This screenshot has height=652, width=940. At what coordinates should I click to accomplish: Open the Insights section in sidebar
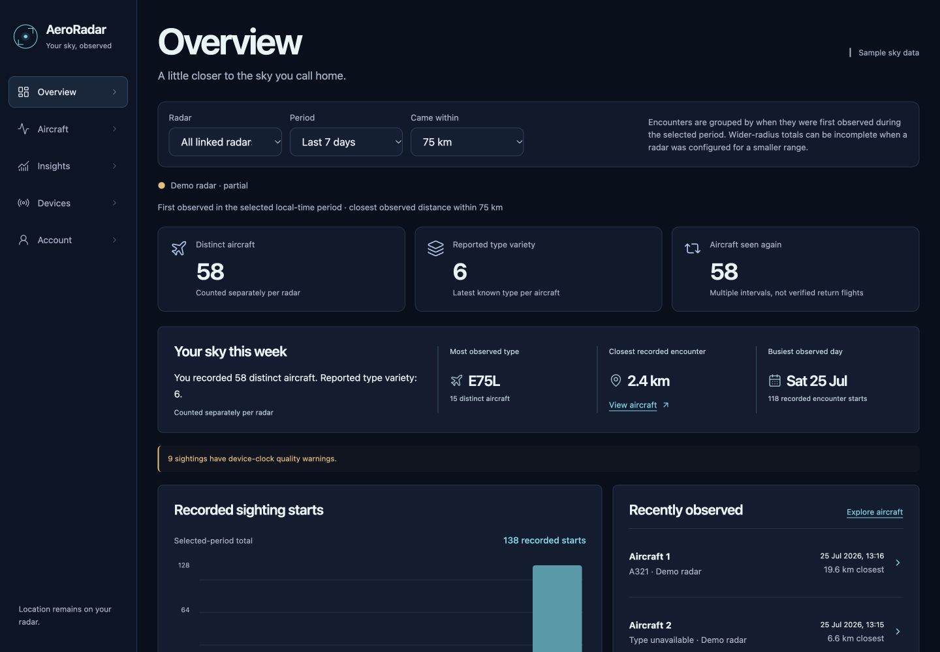point(68,166)
